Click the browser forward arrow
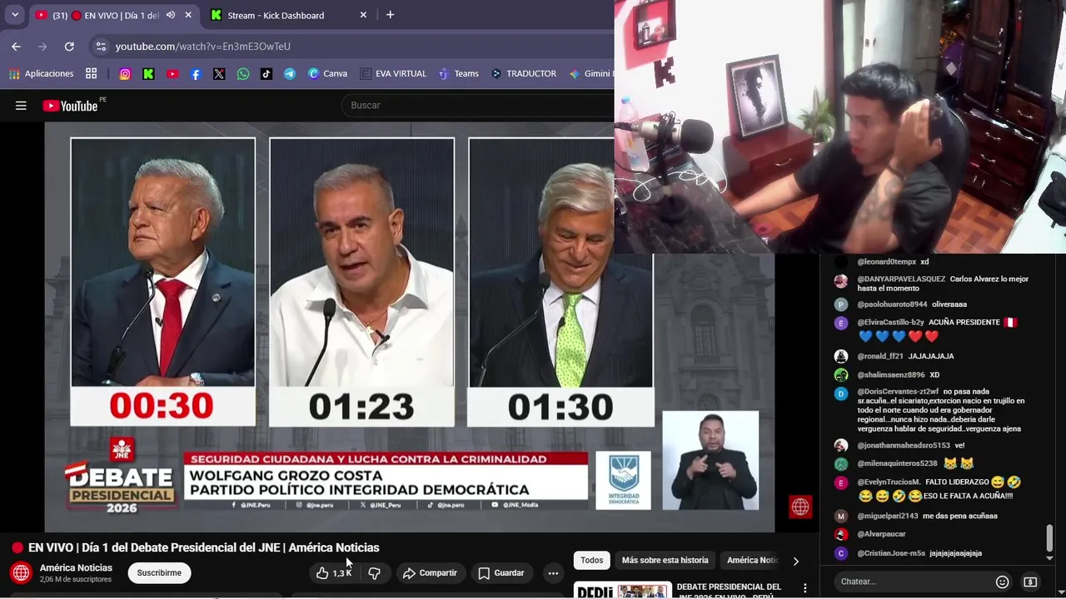The height and width of the screenshot is (599, 1066). (42, 47)
